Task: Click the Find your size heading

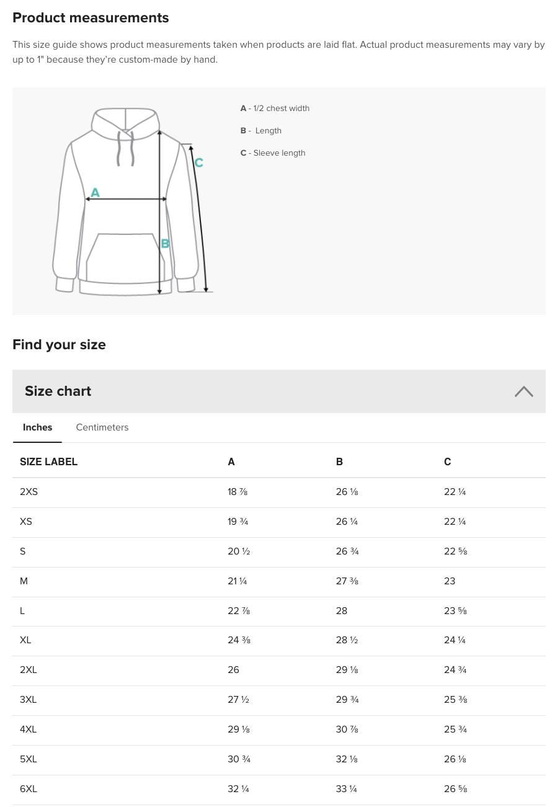Action: [x=59, y=345]
